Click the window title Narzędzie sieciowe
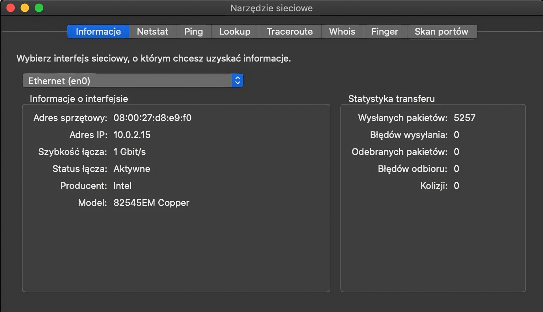 [271, 8]
